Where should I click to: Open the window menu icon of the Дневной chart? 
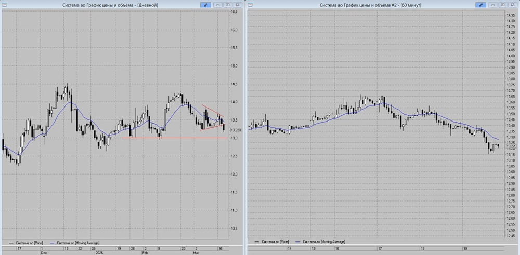point(4,5)
